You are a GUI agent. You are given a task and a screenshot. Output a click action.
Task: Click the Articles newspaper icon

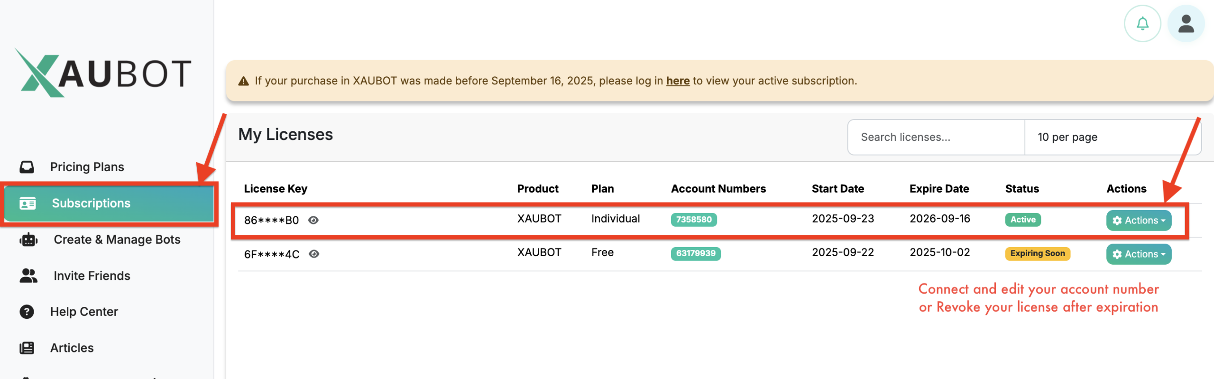point(27,348)
